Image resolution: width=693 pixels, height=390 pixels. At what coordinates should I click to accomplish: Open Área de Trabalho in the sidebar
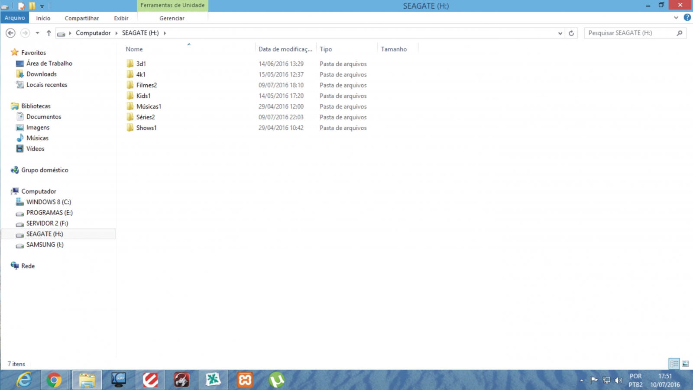pos(49,63)
